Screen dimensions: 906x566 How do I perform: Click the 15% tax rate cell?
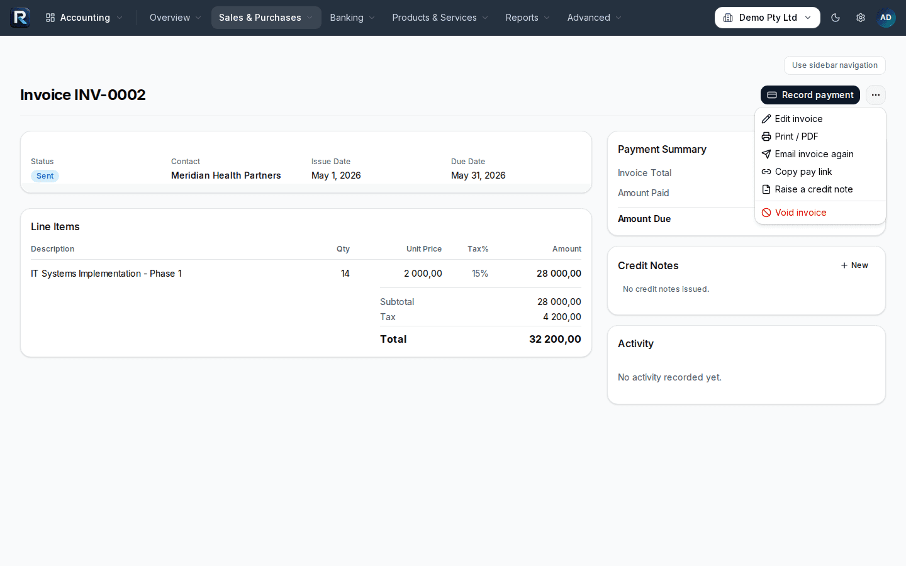[480, 274]
